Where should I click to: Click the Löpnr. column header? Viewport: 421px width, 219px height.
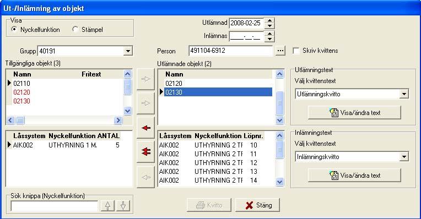pos(253,136)
